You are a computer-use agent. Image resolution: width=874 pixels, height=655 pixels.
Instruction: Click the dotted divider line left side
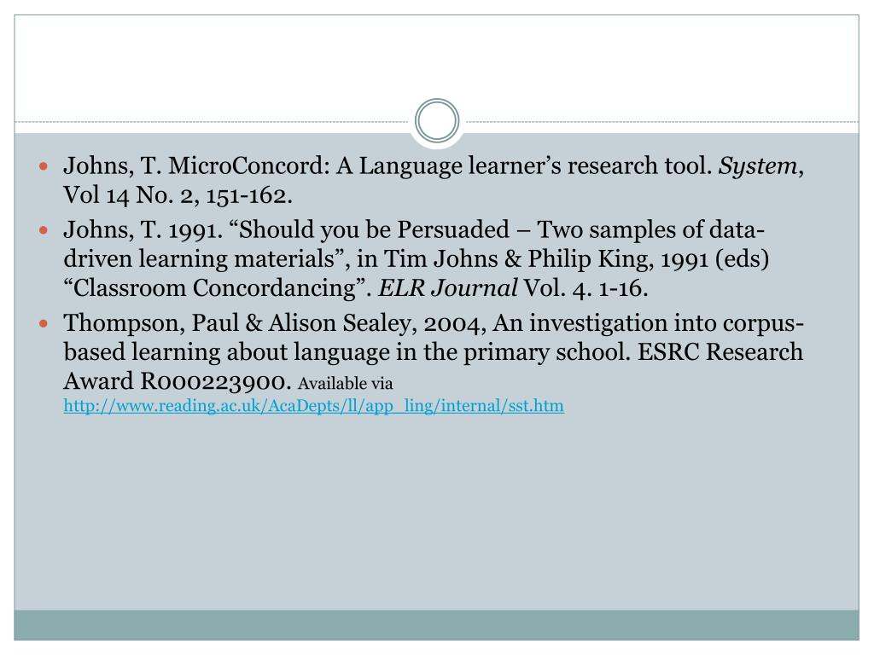(x=212, y=121)
